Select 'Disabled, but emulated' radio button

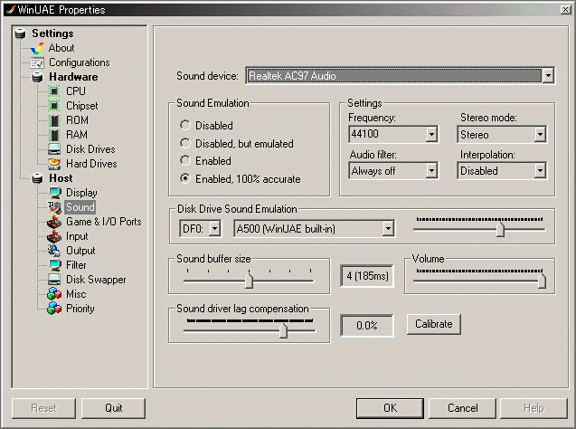point(185,143)
